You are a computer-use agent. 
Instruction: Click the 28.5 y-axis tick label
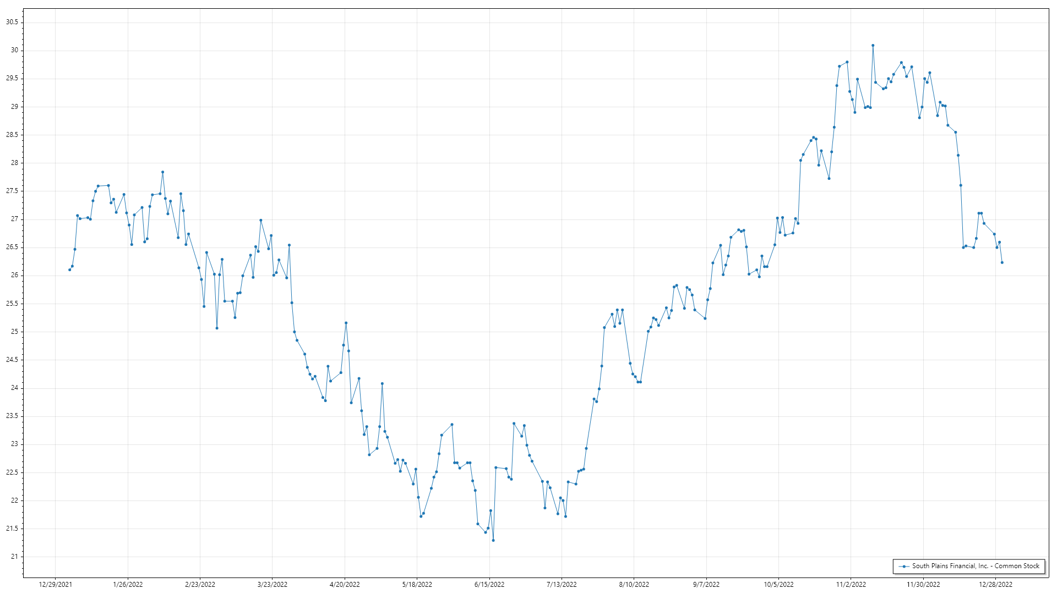[12, 135]
